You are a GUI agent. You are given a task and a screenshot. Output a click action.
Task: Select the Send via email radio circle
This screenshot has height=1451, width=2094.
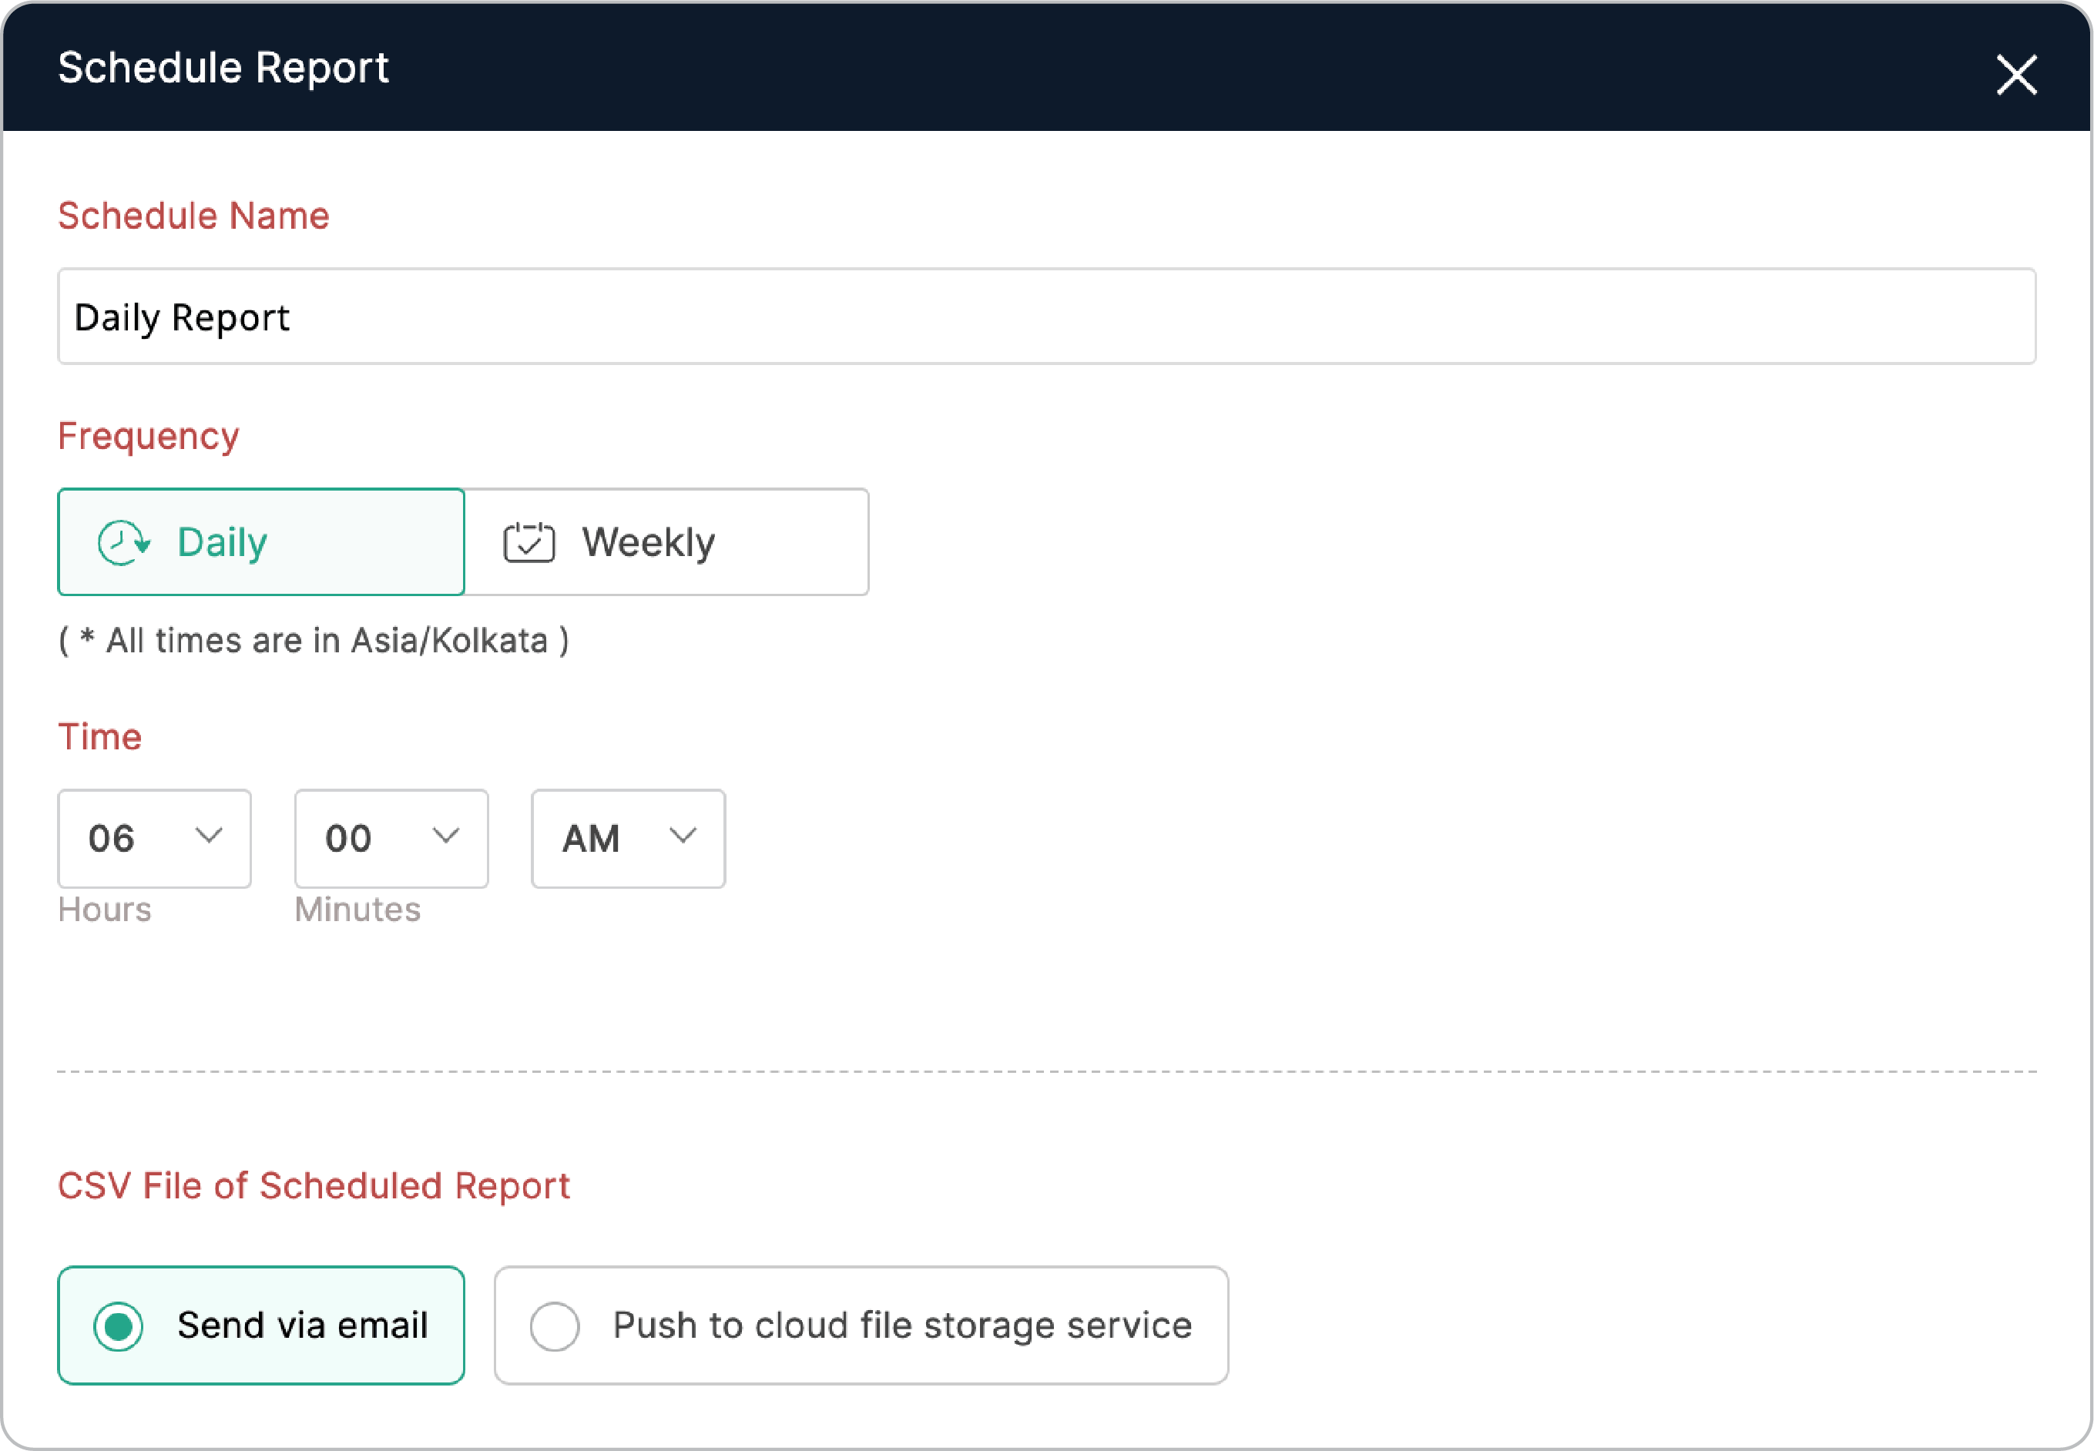coord(118,1326)
